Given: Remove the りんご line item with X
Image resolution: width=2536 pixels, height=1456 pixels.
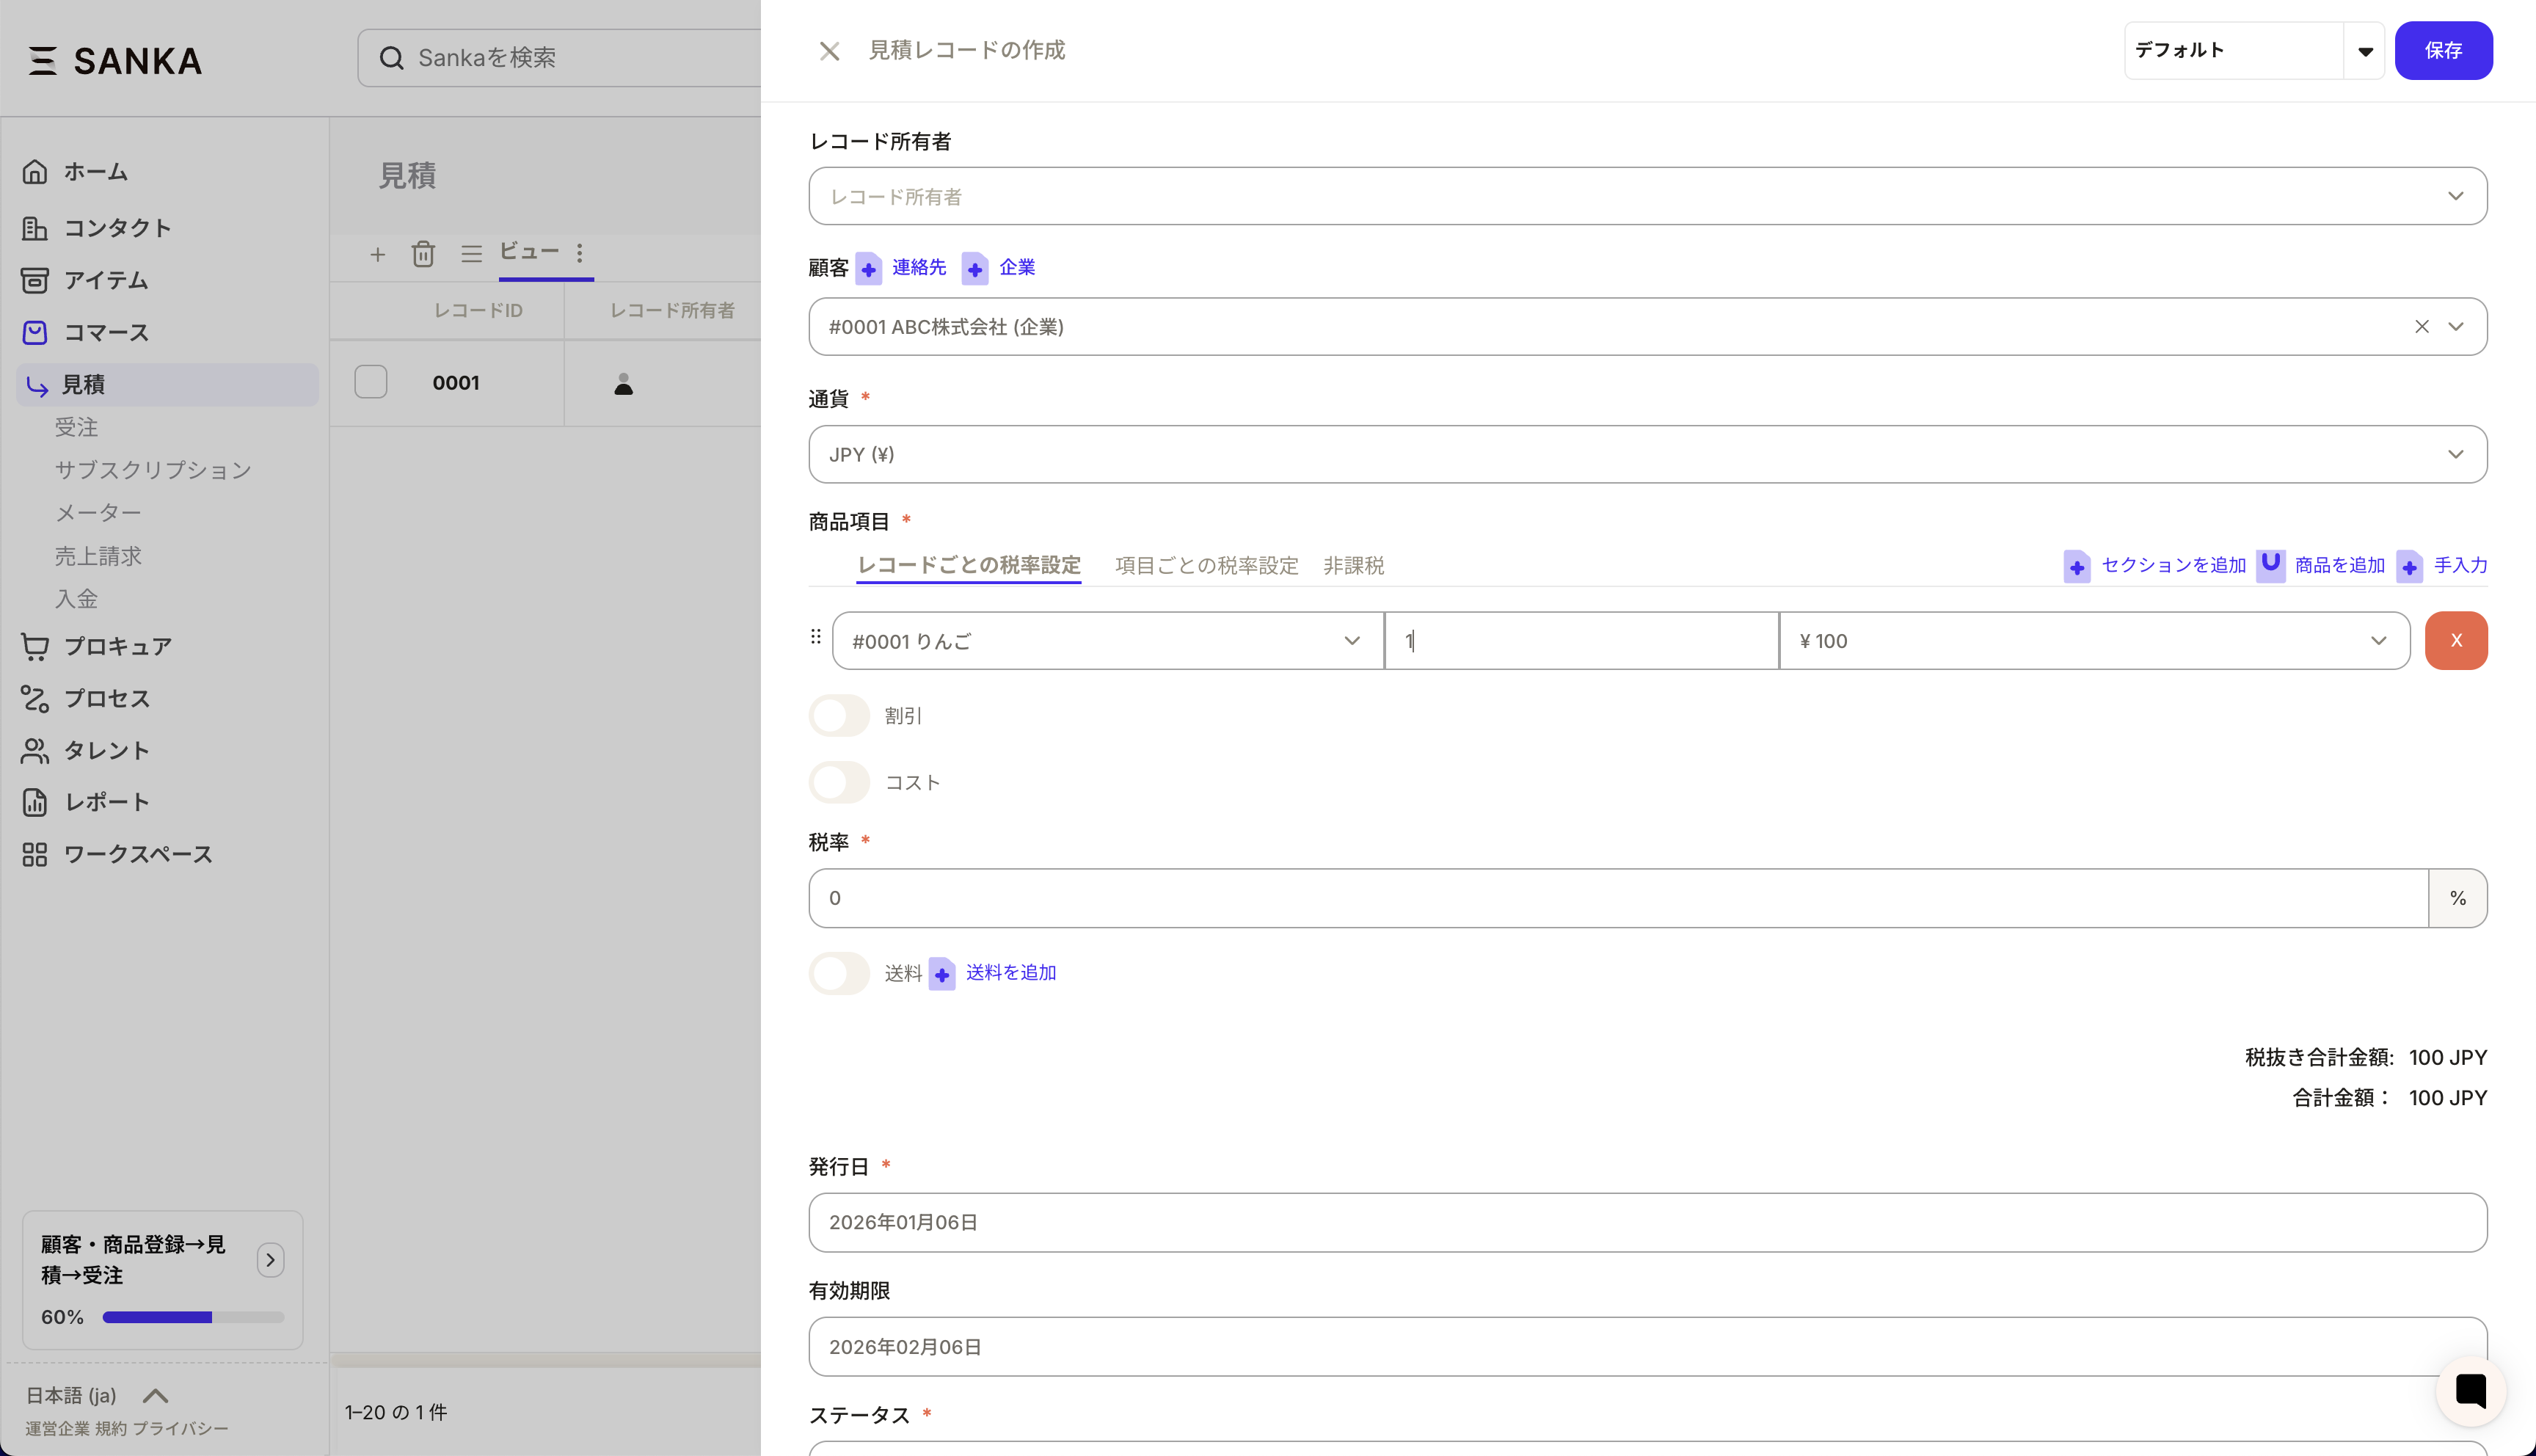Looking at the screenshot, I should tap(2455, 640).
